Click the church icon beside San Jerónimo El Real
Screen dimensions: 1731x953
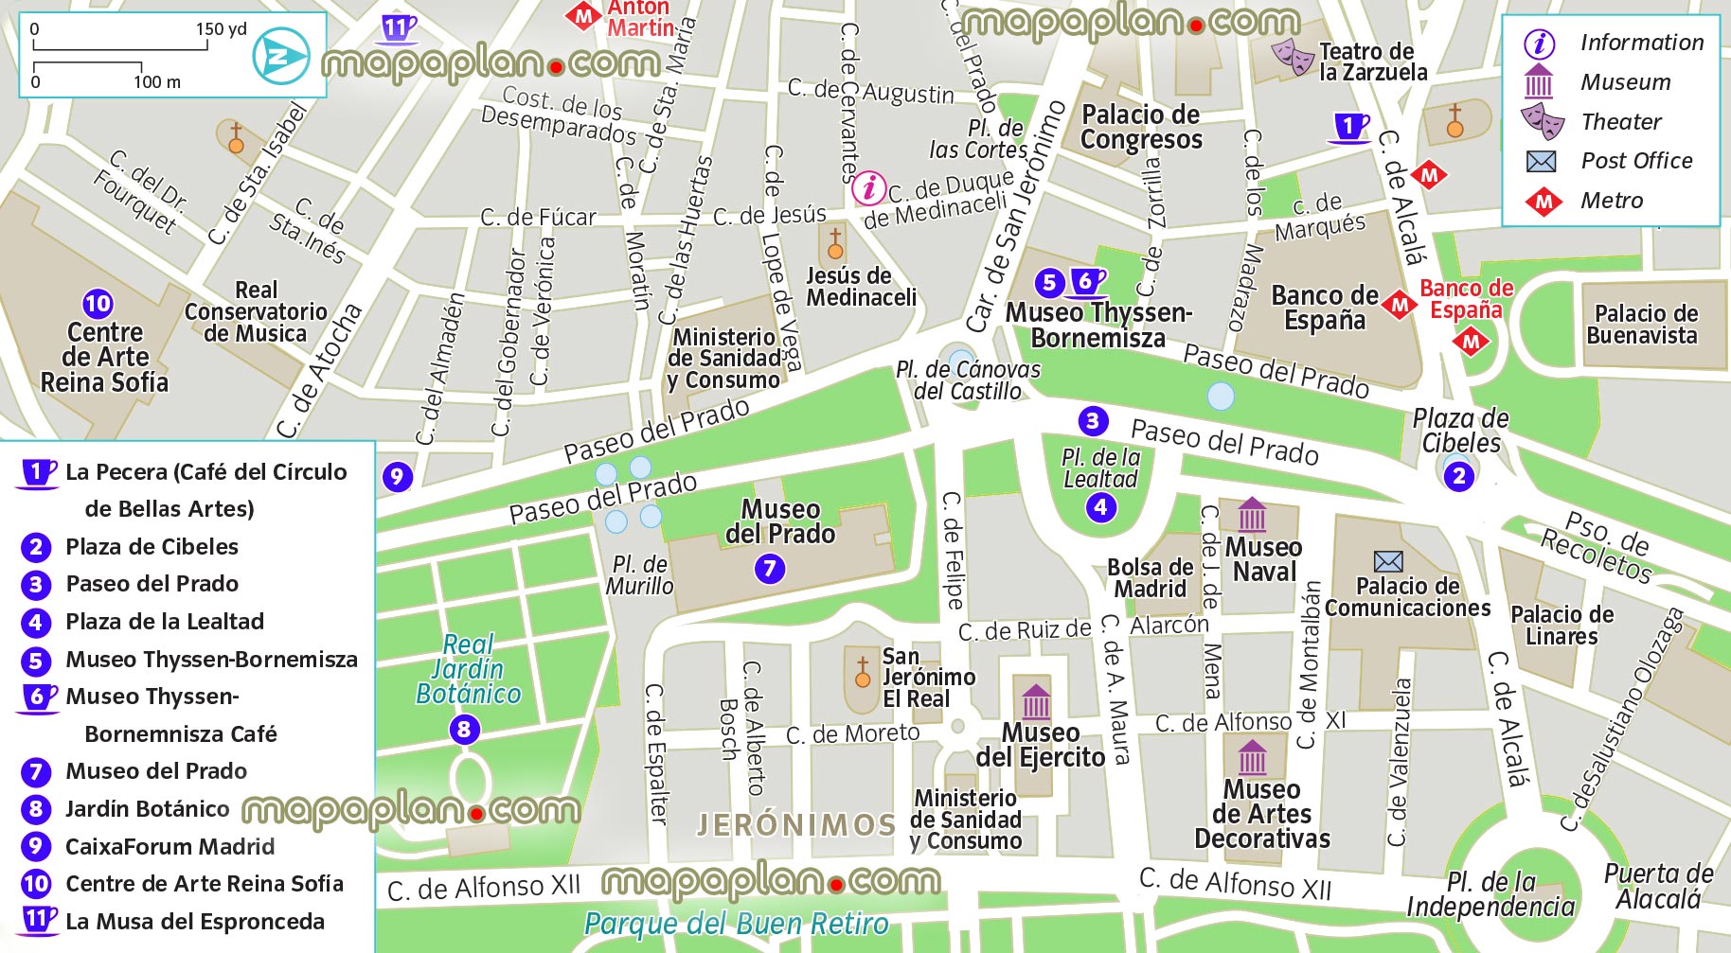(862, 672)
